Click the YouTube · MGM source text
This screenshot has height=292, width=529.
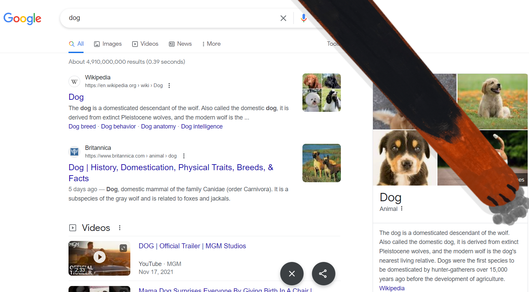tap(160, 264)
